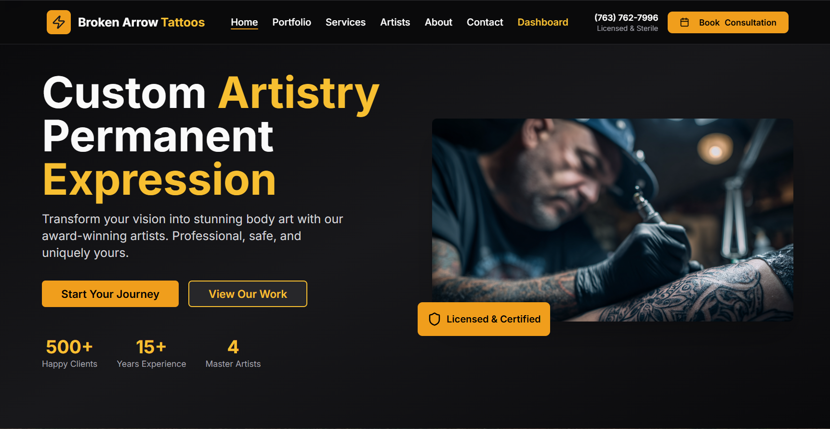This screenshot has width=830, height=429.
Task: Click the Start Your Journey button
Action: tap(110, 294)
